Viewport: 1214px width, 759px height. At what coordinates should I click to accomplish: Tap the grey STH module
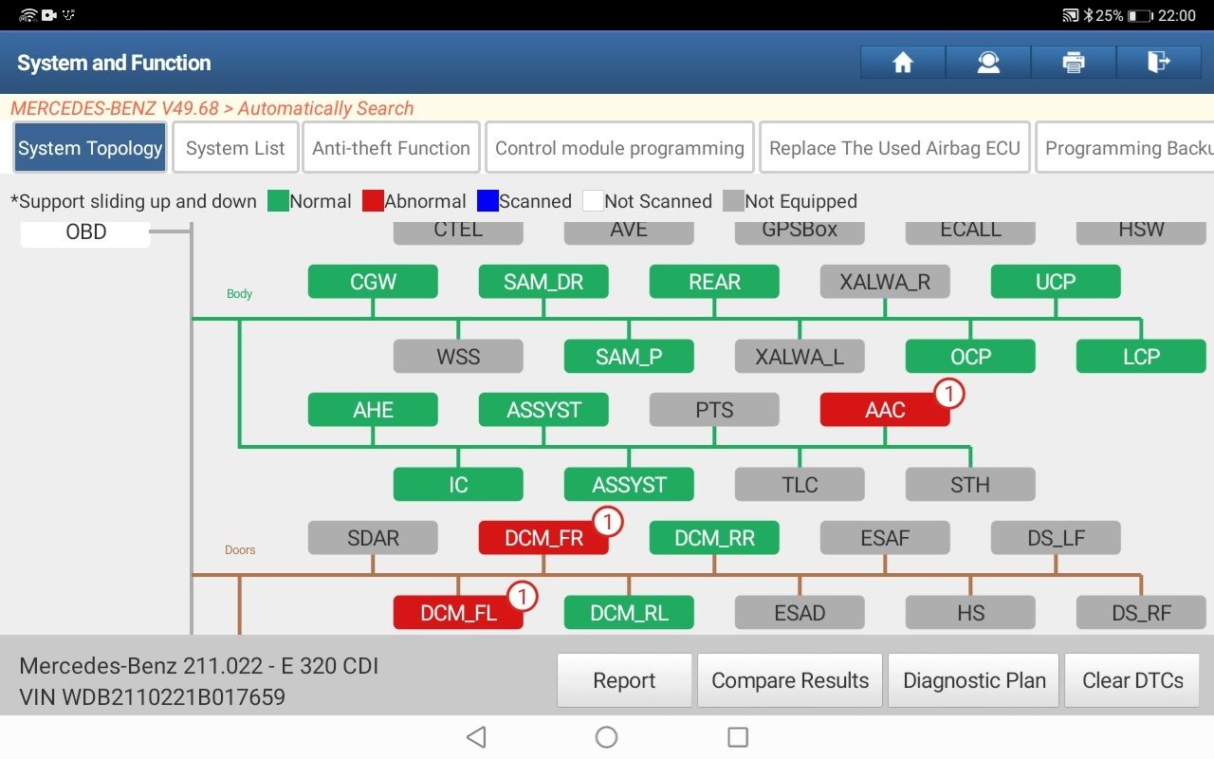970,485
